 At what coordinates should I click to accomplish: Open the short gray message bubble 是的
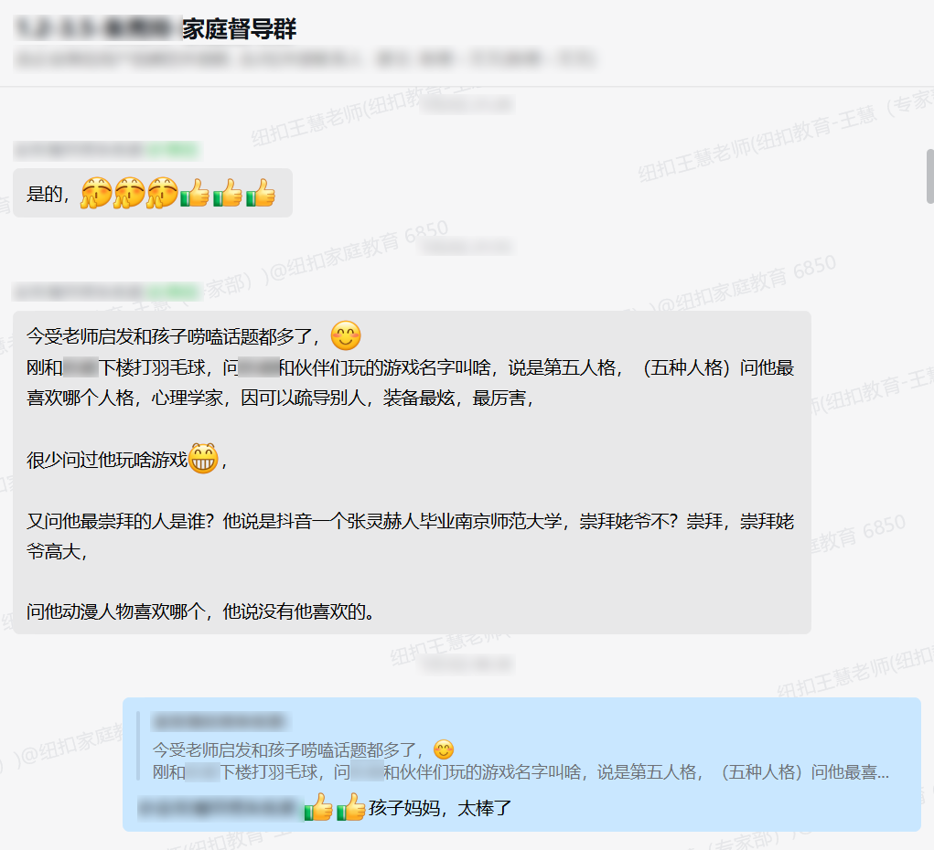point(153,193)
